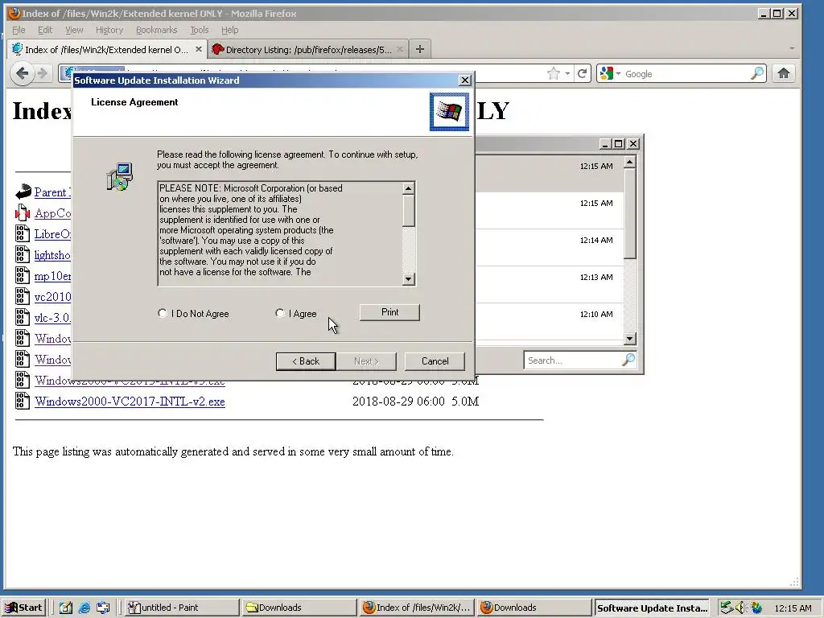Click the LibreO file link
The image size is (824, 618).
(x=52, y=234)
